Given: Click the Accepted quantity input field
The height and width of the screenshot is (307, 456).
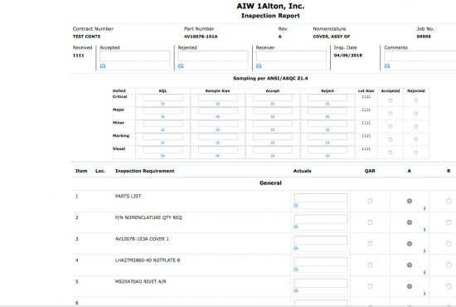Looking at the screenshot, I should tap(135, 56).
